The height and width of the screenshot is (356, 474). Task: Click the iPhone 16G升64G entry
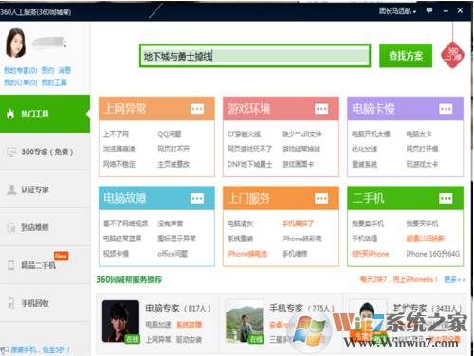[433, 254]
